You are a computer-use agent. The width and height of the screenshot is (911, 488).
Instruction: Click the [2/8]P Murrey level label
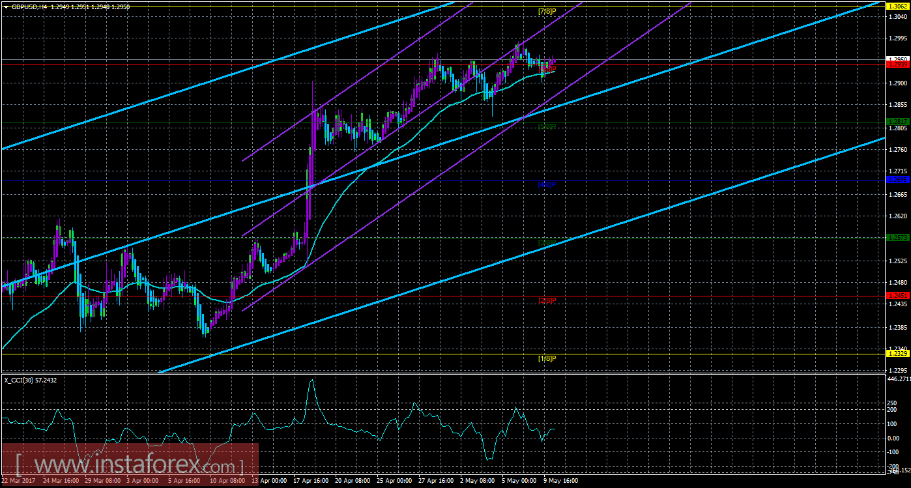click(x=547, y=300)
